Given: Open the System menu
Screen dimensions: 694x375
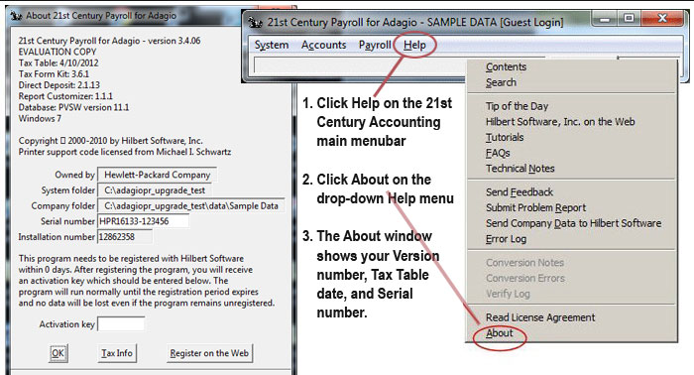Looking at the screenshot, I should [272, 45].
